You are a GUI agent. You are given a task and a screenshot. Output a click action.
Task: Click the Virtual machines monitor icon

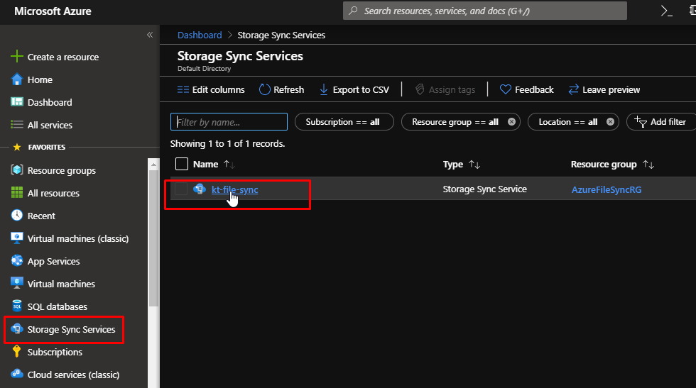[17, 283]
